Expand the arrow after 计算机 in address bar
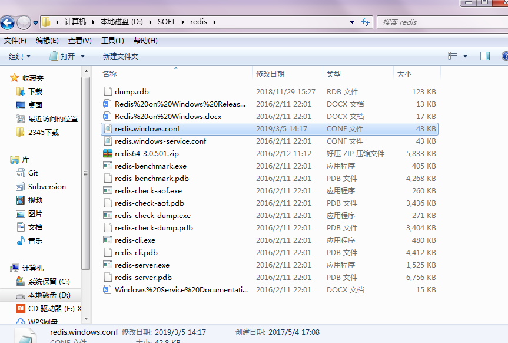The width and height of the screenshot is (508, 343). (93, 22)
